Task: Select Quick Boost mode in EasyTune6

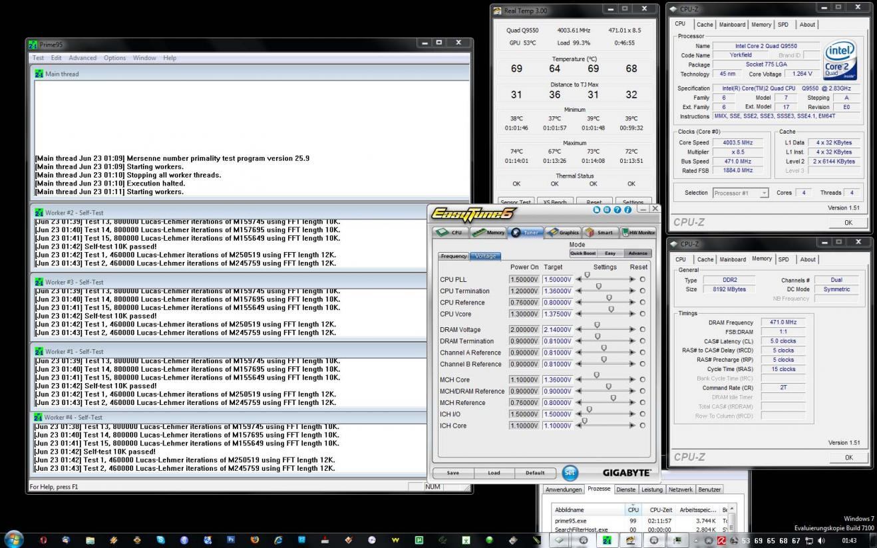Action: pos(583,253)
